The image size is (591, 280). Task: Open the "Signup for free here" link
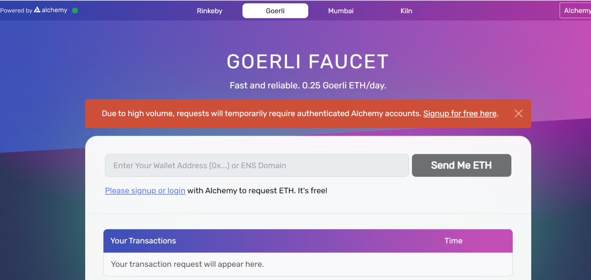(460, 114)
